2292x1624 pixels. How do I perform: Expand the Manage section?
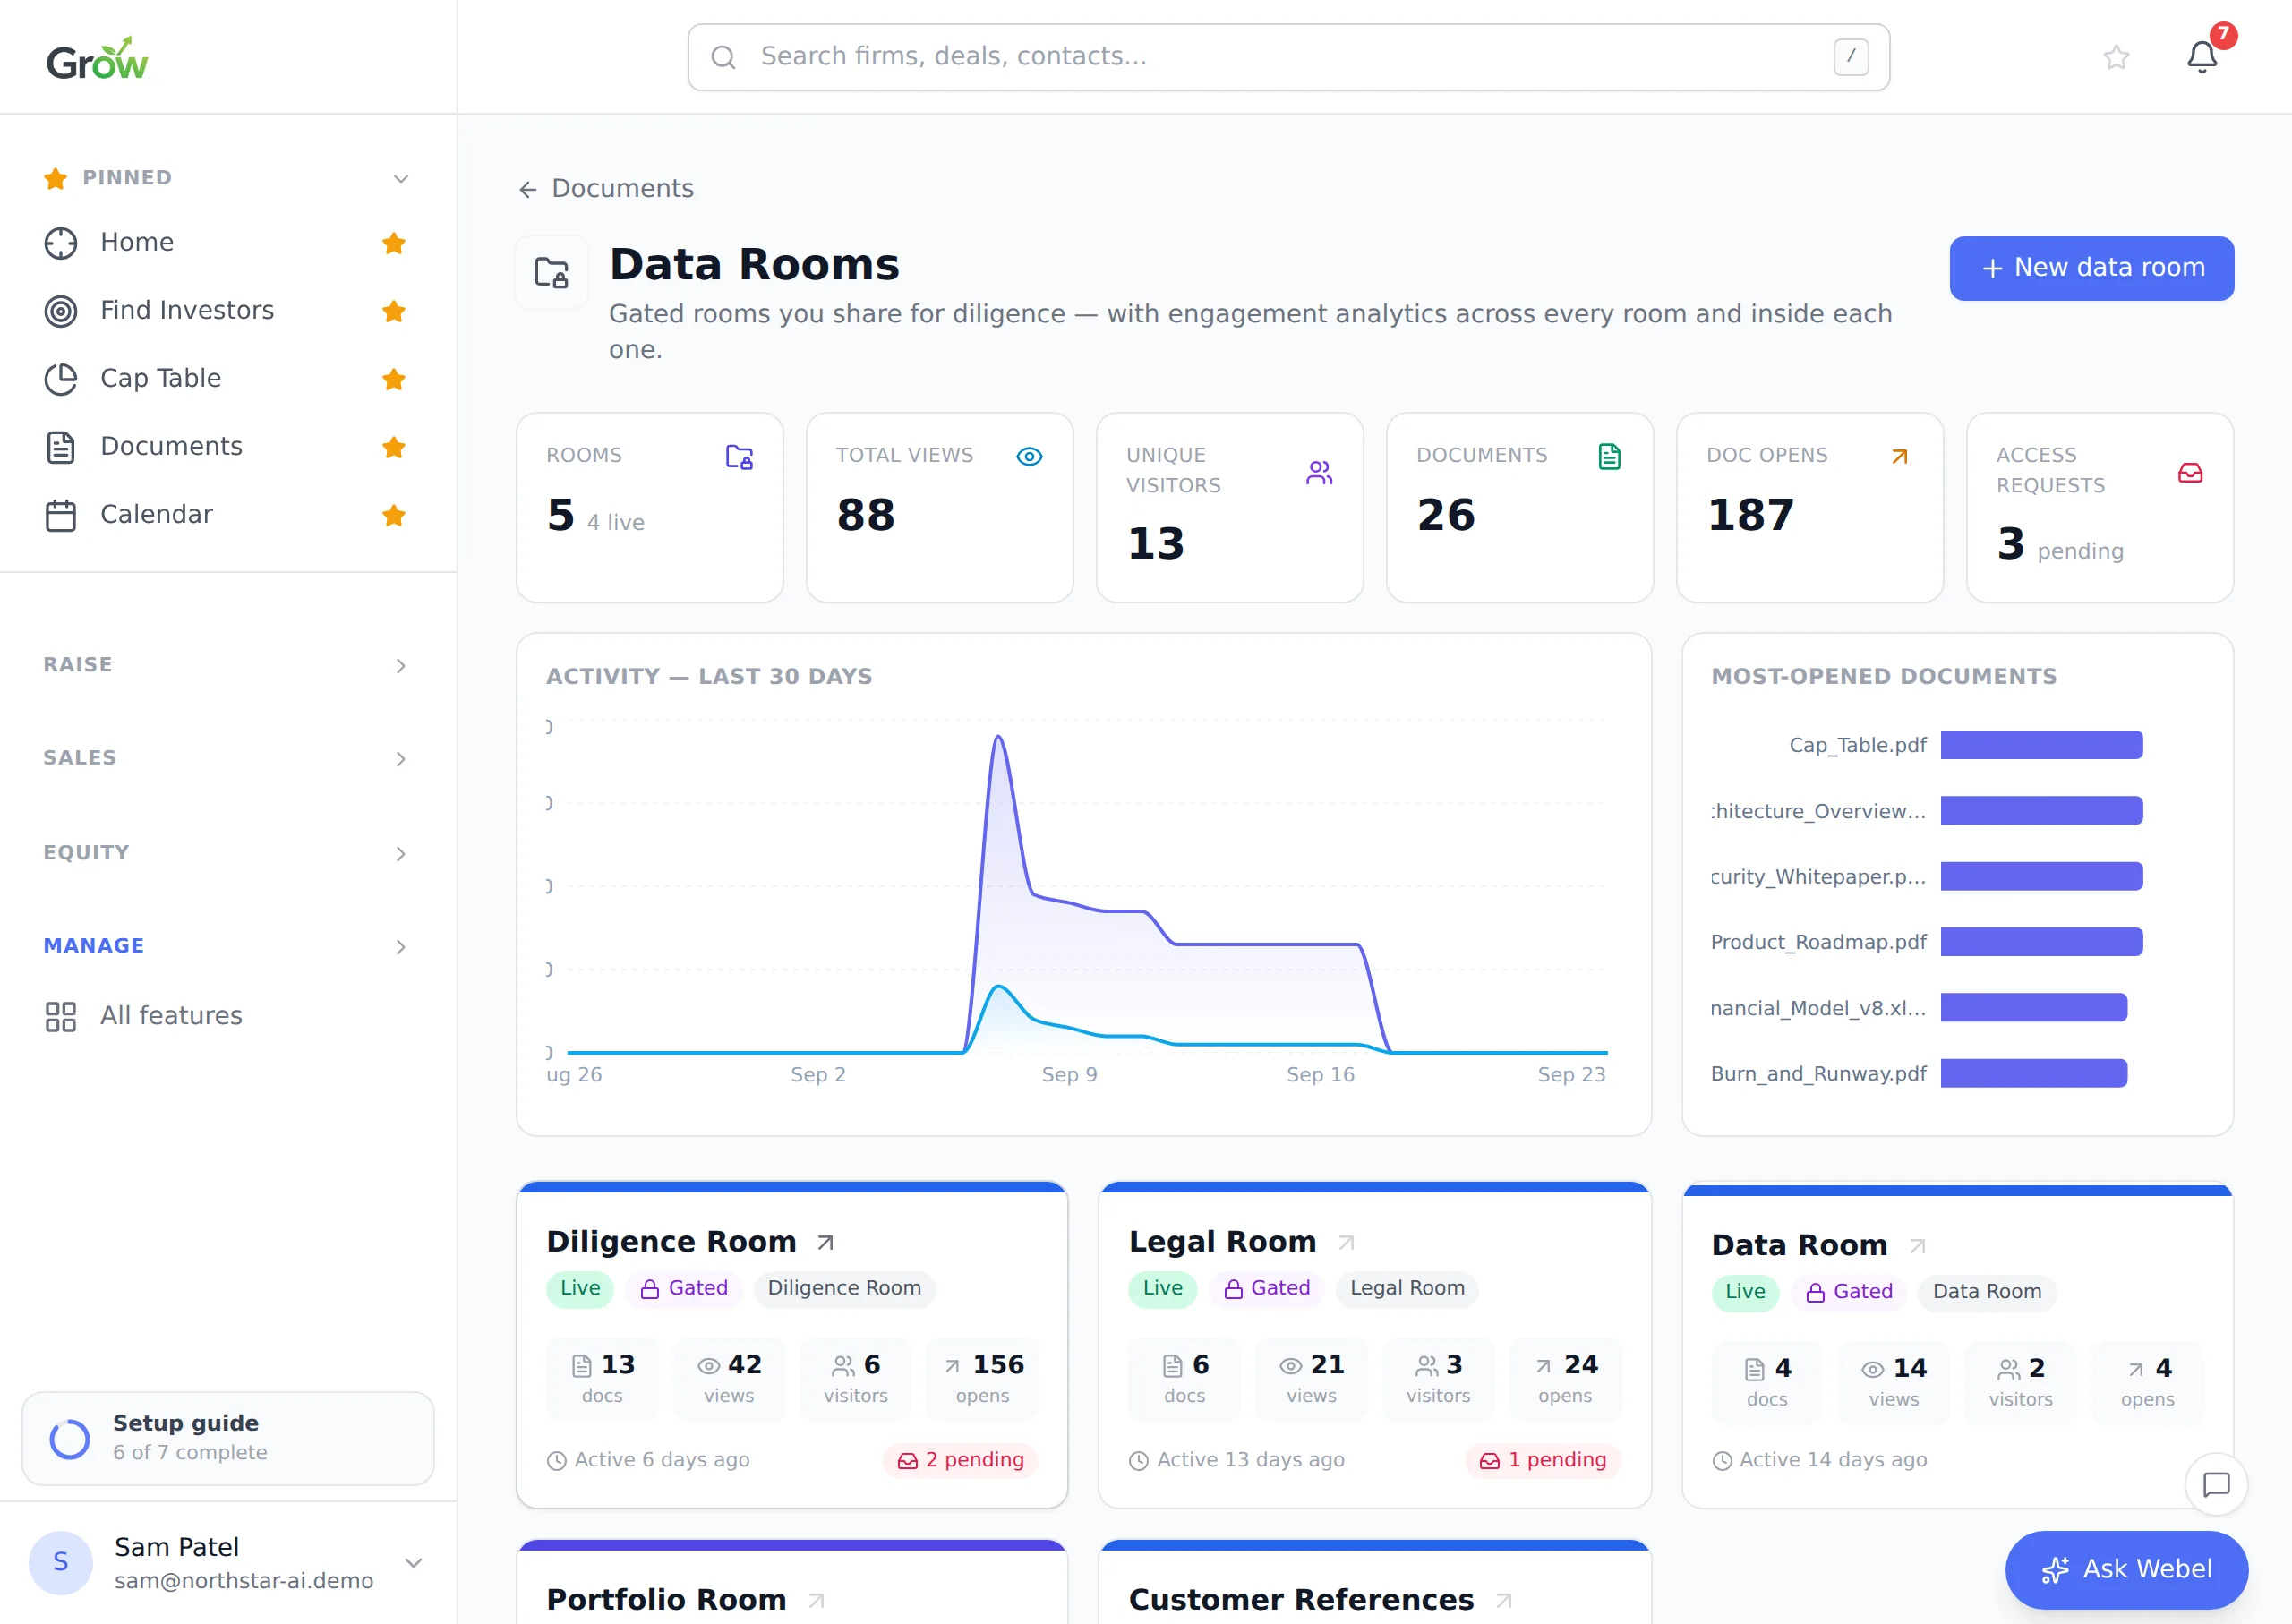(x=401, y=947)
